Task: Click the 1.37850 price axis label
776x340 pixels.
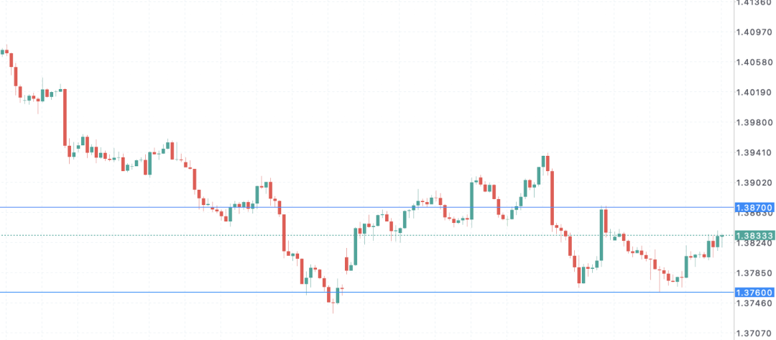Action: (x=754, y=273)
